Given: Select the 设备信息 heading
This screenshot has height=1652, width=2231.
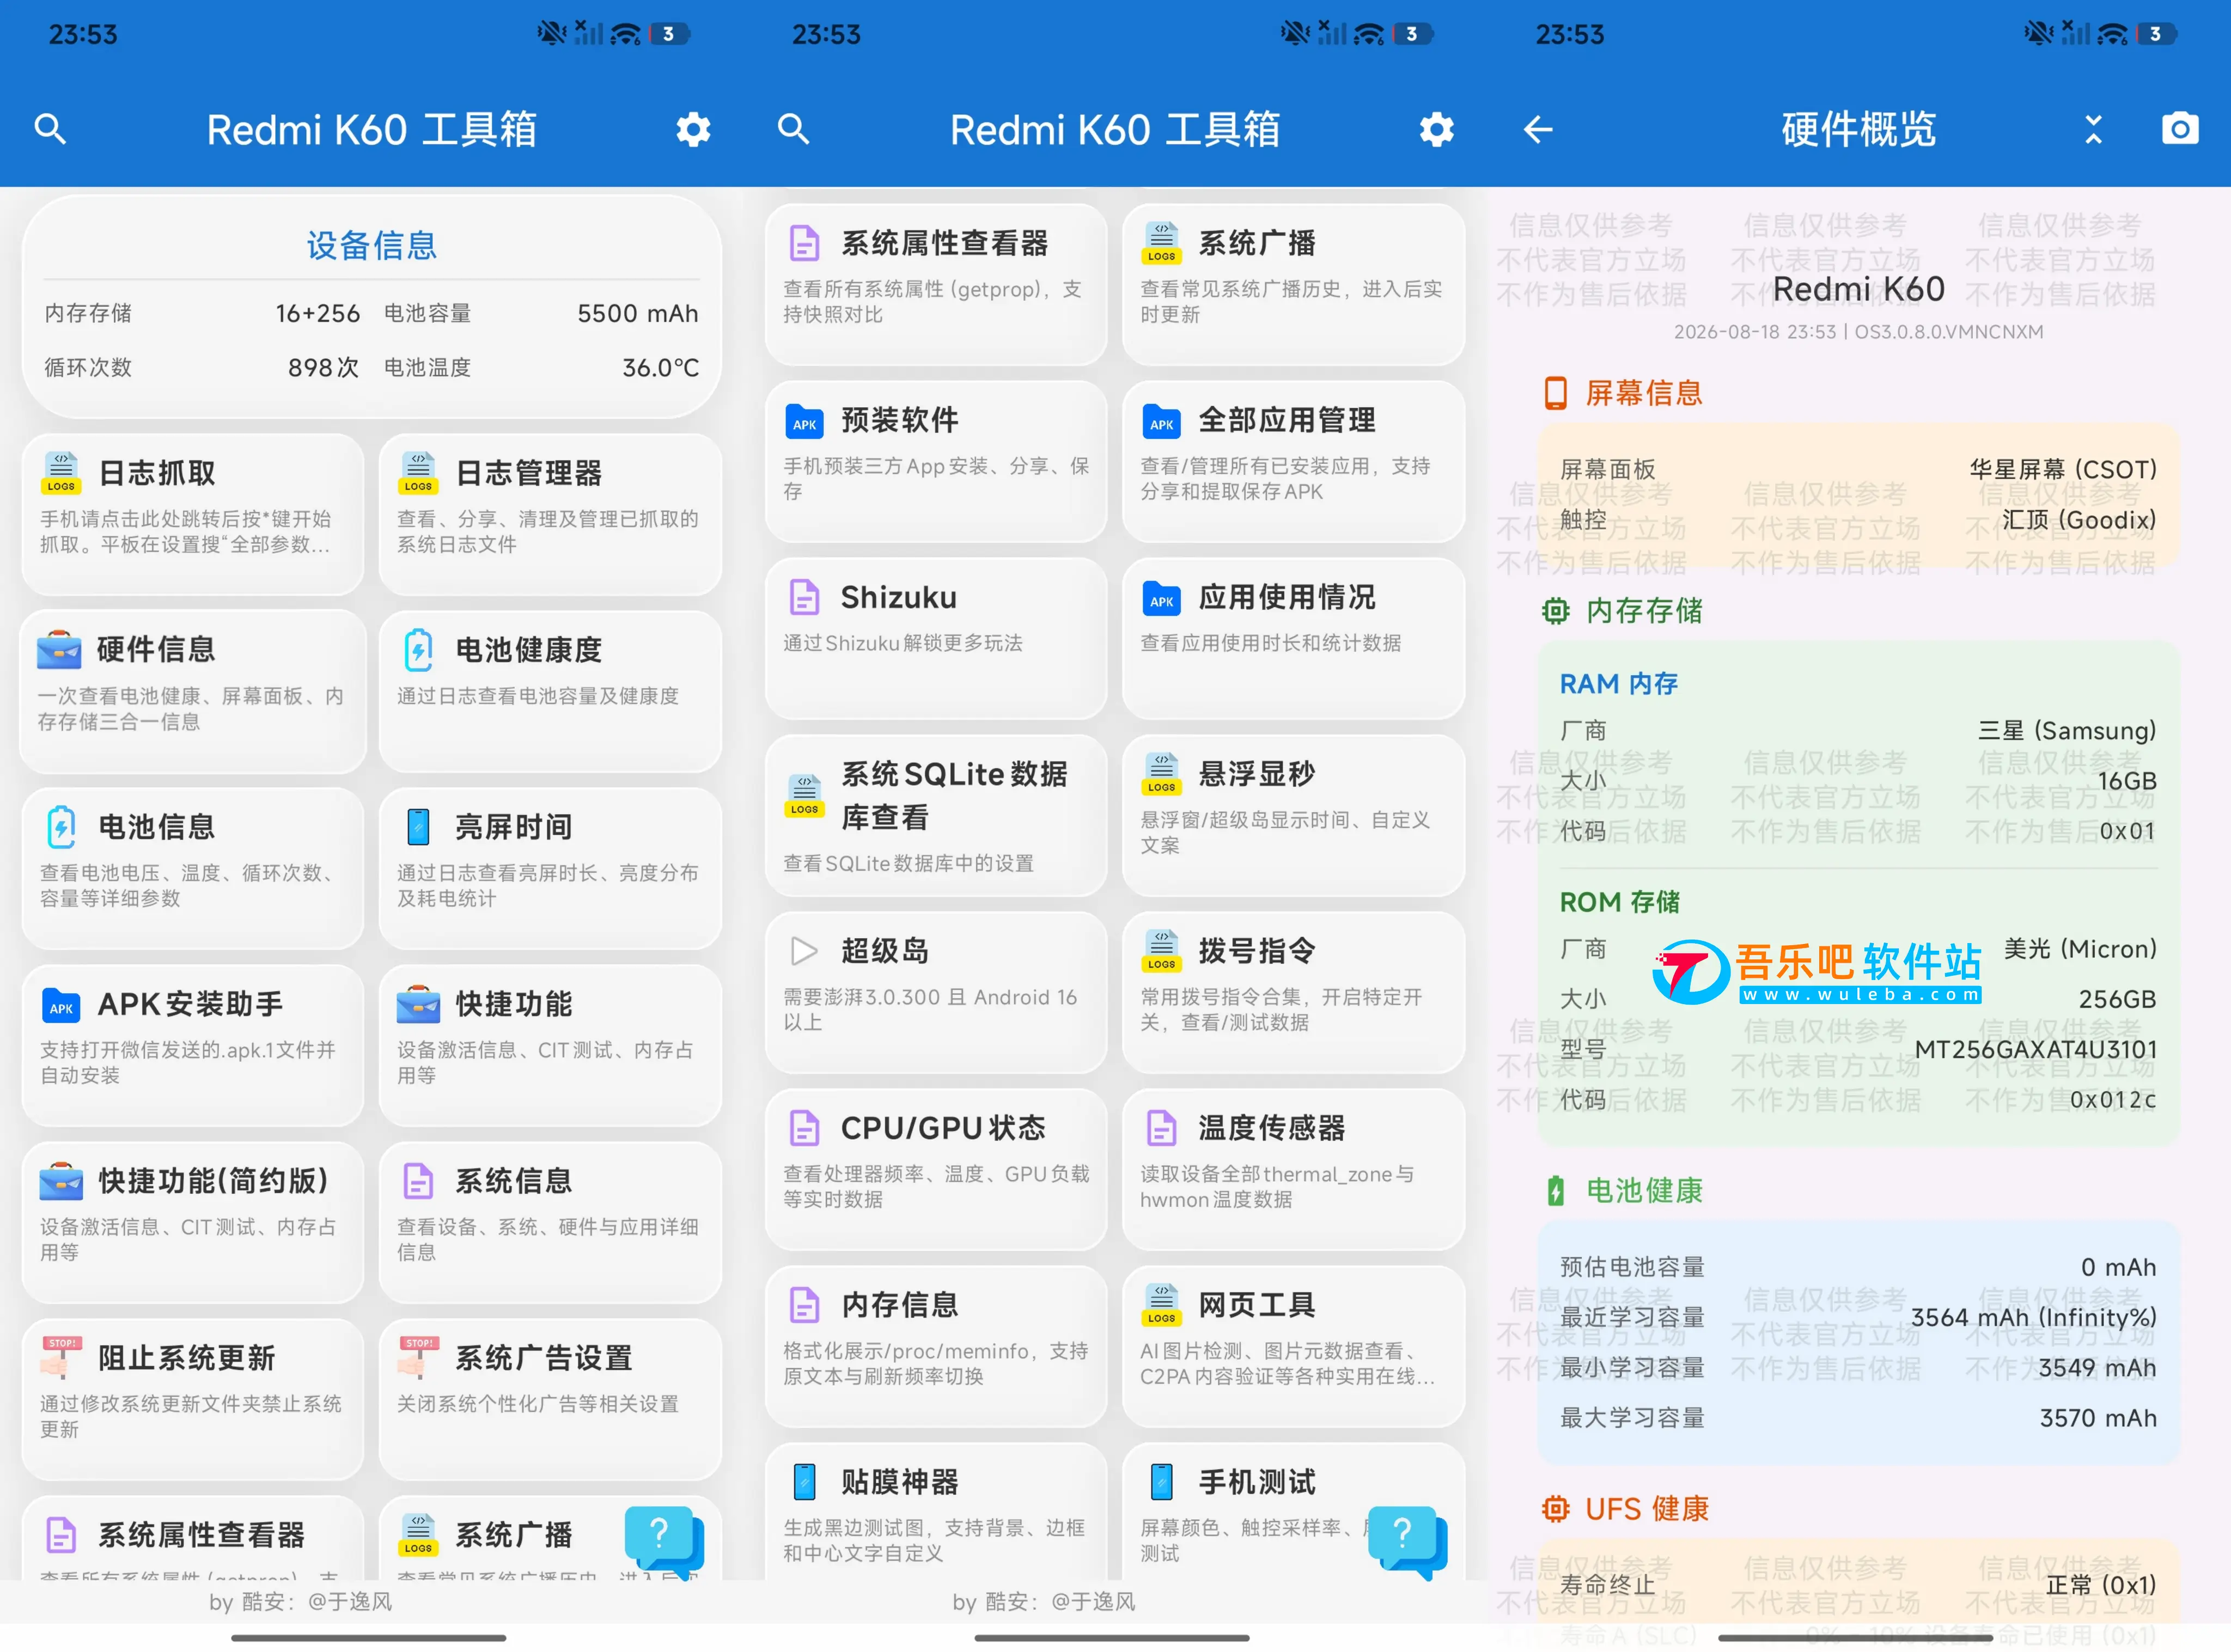Looking at the screenshot, I should tap(371, 245).
